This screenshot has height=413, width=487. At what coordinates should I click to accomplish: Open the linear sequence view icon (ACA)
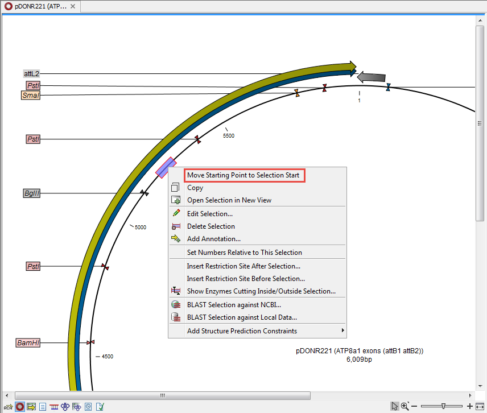pyautogui.click(x=8, y=406)
